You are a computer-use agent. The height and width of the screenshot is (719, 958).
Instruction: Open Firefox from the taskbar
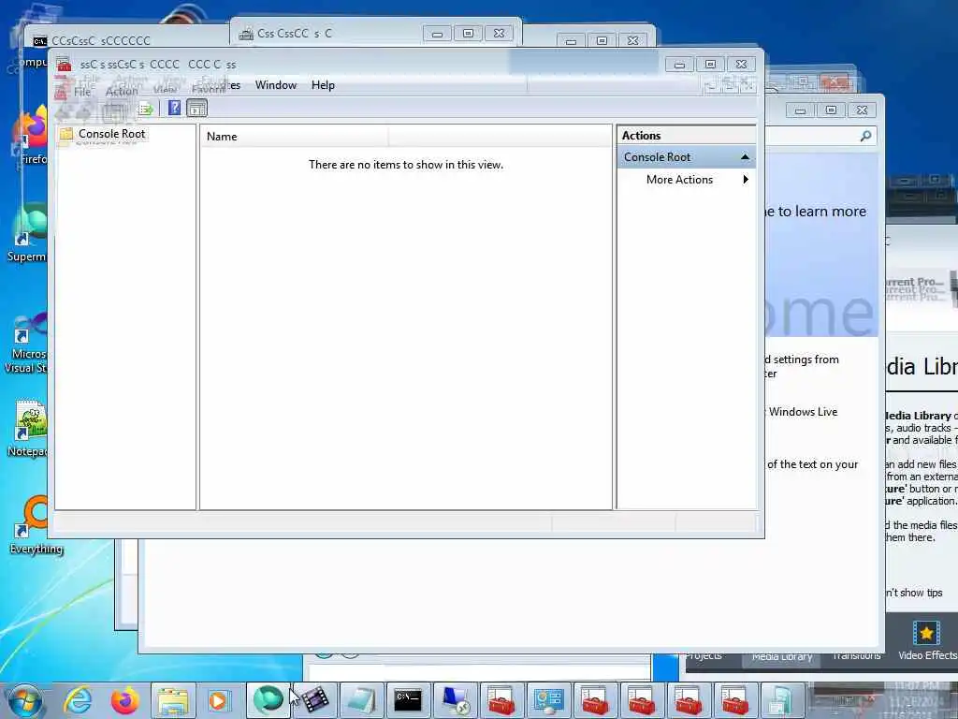tap(124, 700)
